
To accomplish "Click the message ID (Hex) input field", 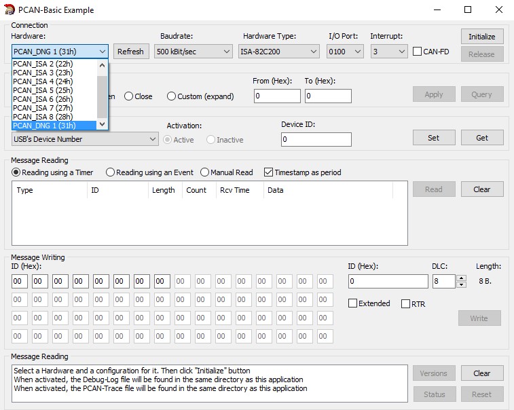I will pos(388,281).
